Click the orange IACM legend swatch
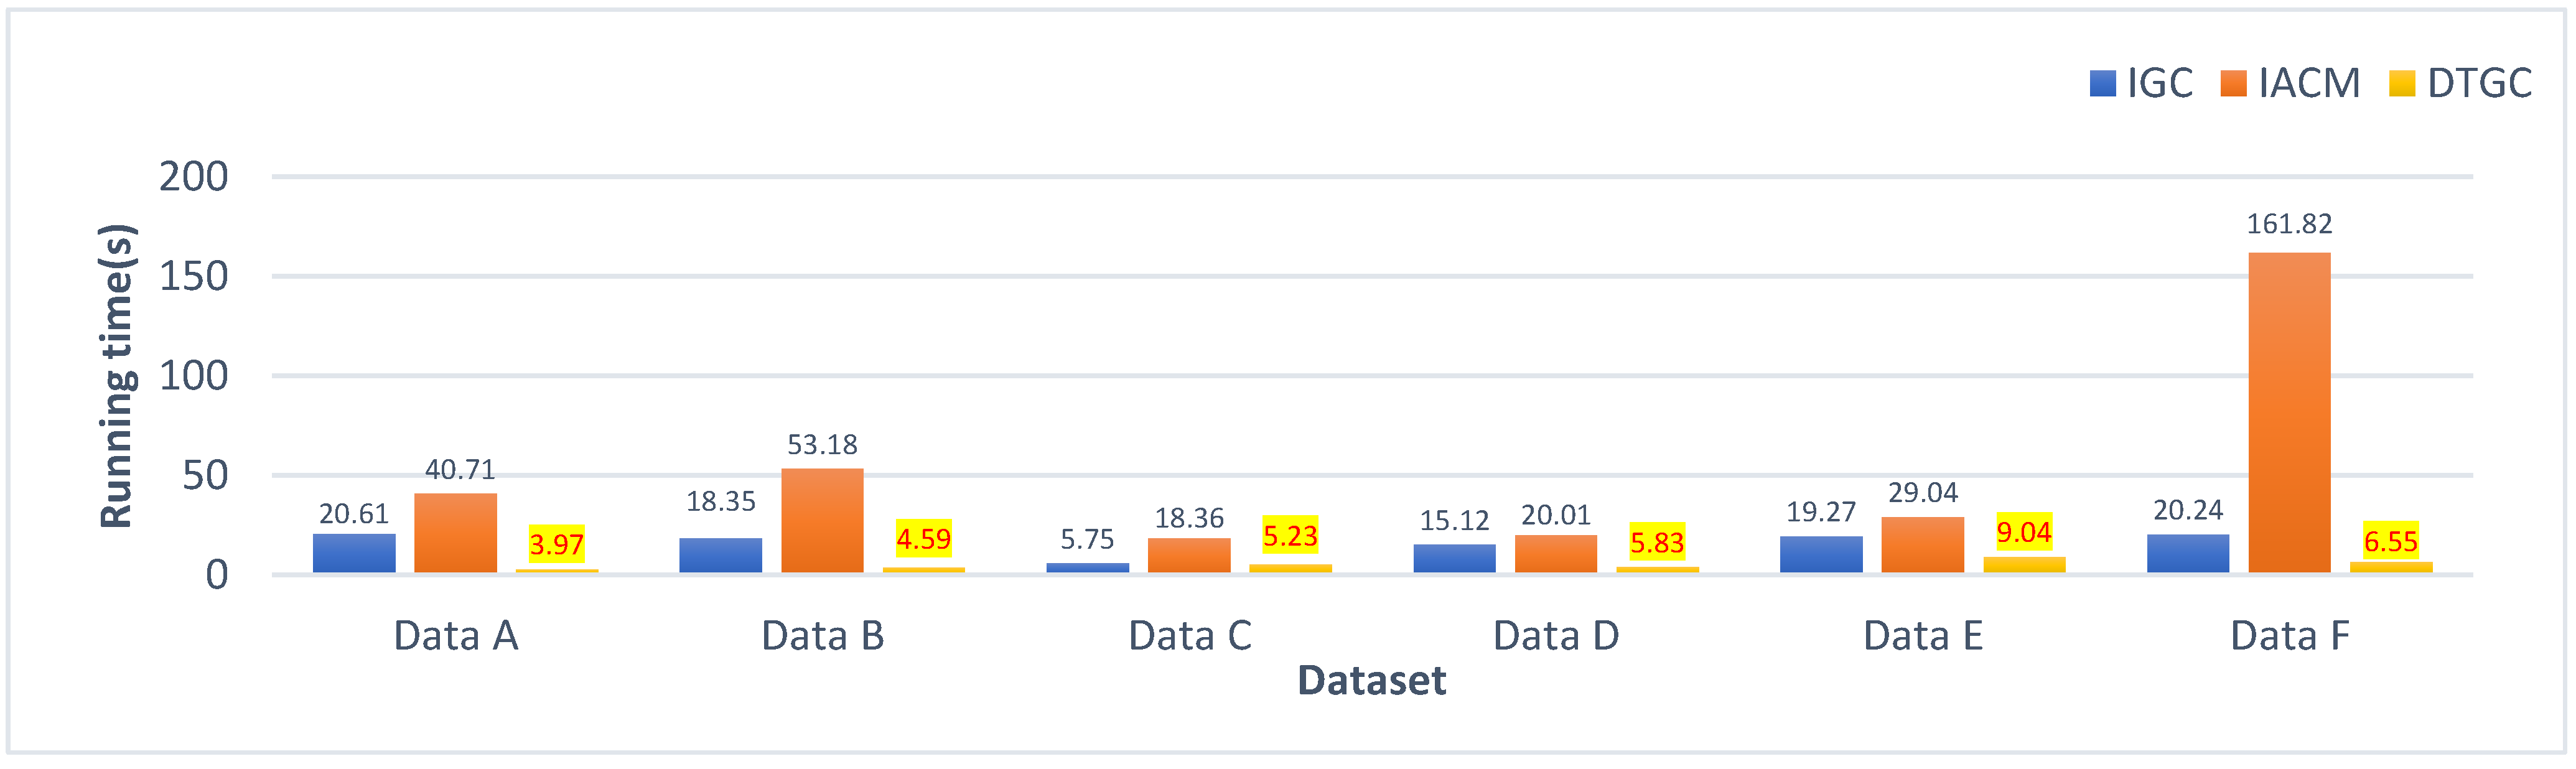This screenshot has width=2576, height=769. pyautogui.click(x=2234, y=83)
